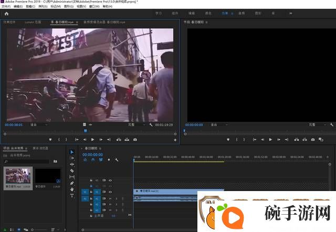This screenshot has height=232, width=336.
Task: Export frame from Source monitor
Action: click(135, 140)
